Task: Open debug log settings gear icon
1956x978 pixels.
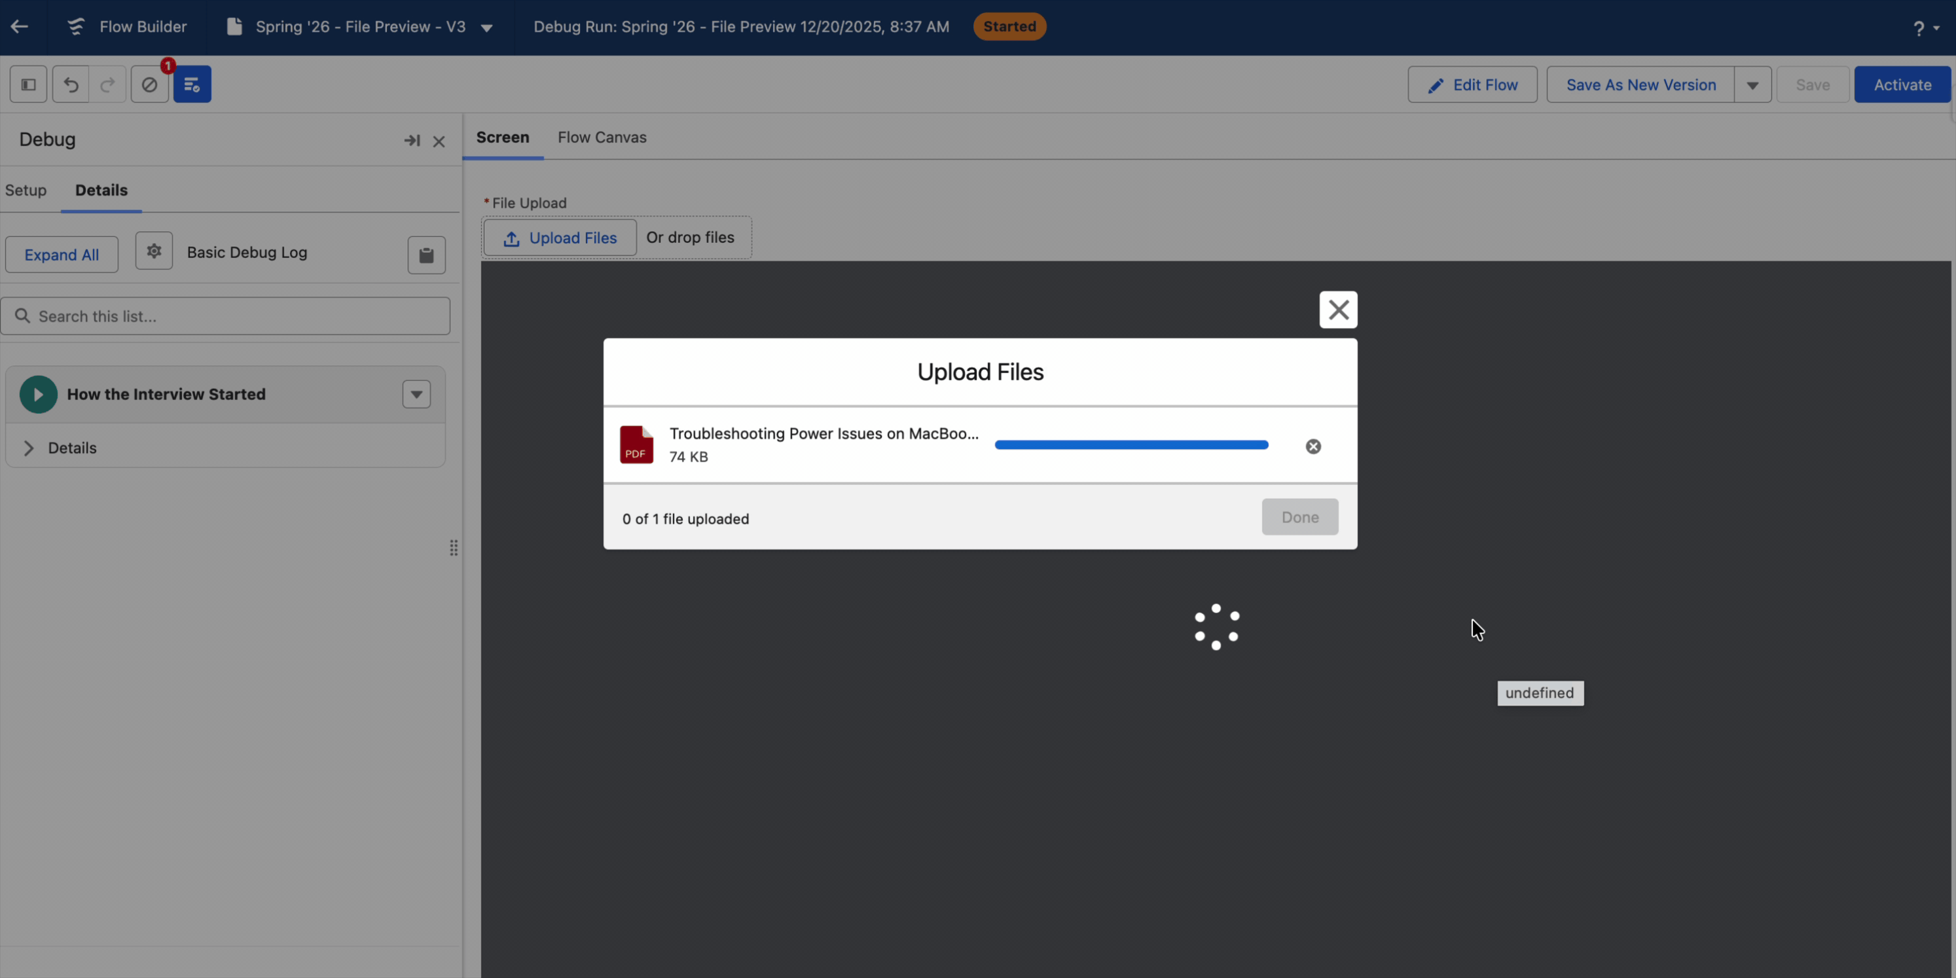Action: (x=154, y=251)
